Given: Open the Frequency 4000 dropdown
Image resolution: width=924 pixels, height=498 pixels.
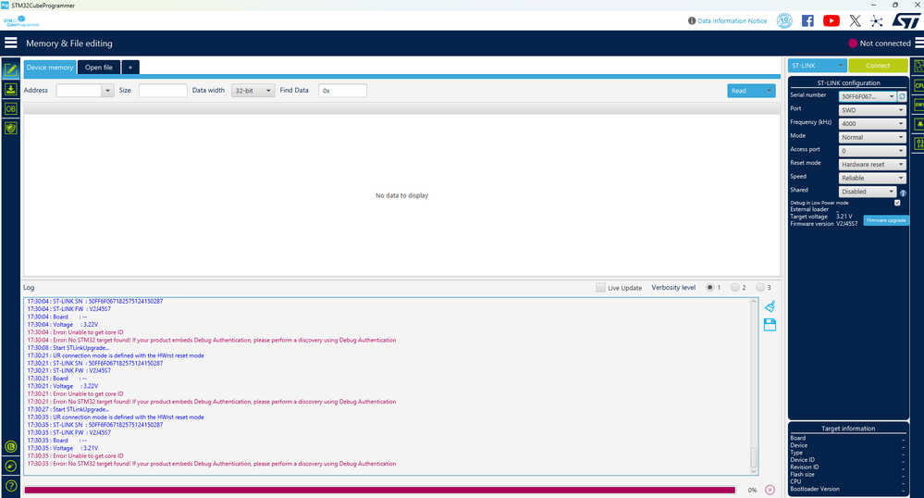Looking at the screenshot, I should click(x=871, y=123).
